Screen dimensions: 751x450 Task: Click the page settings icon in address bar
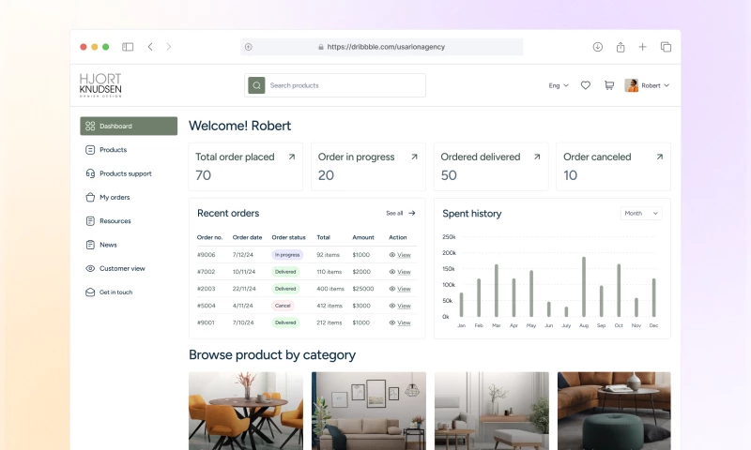click(249, 47)
